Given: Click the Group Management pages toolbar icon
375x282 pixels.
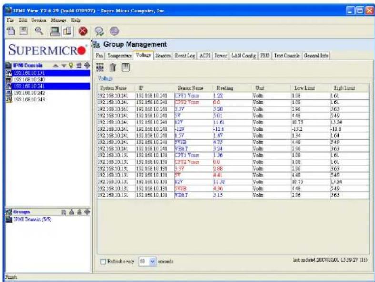Looking at the screenshot, I should click(x=68, y=31).
